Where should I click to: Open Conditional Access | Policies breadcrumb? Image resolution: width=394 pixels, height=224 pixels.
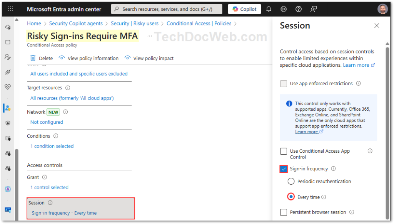pyautogui.click(x=199, y=24)
